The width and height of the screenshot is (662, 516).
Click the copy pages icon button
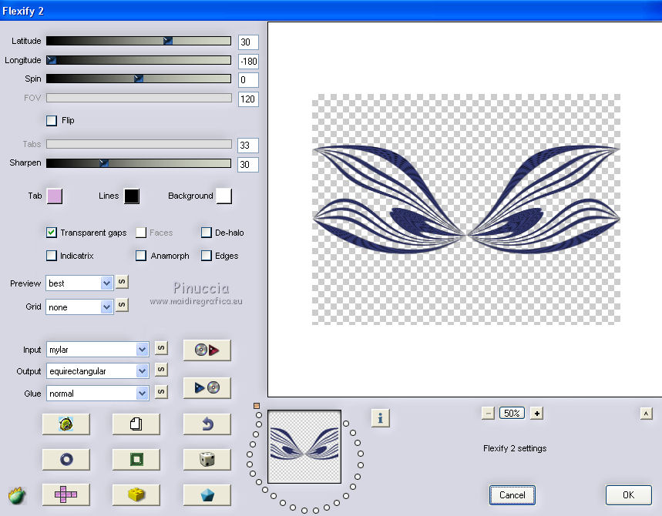pyautogui.click(x=136, y=424)
